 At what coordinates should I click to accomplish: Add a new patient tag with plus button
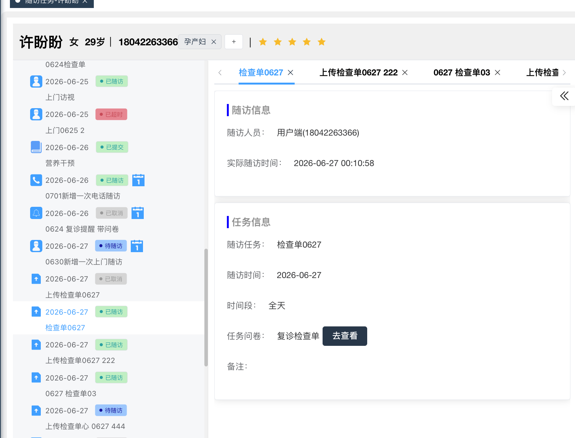(x=234, y=42)
